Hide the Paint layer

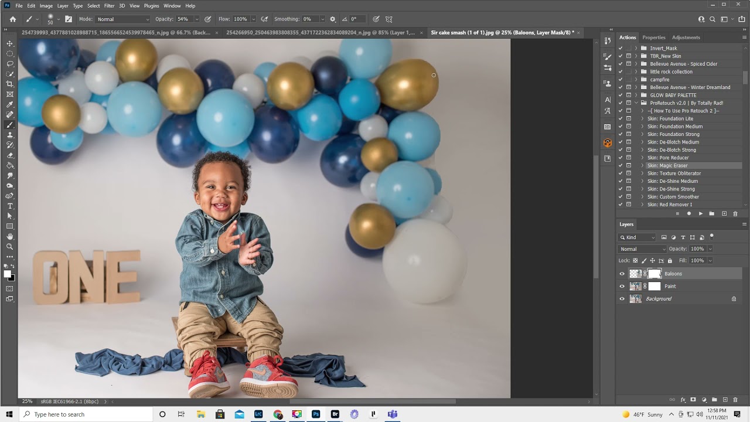pyautogui.click(x=622, y=286)
